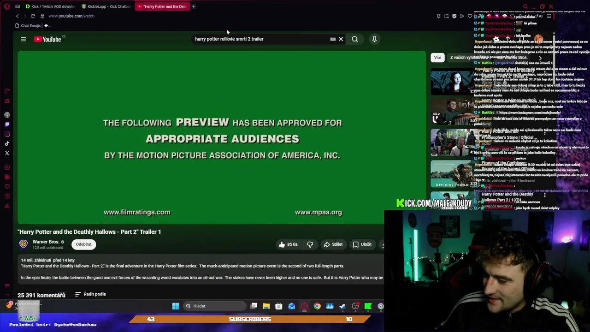Open Windows Start menu
The image size is (590, 332).
click(176, 306)
